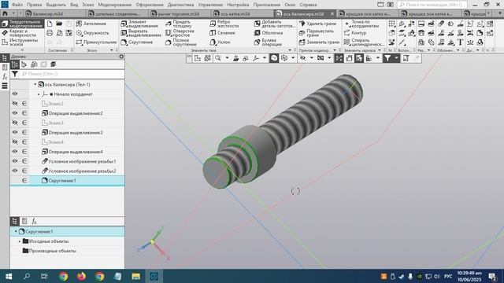Show hidden Эскиз:2 via eye icon
The image size is (504, 283).
(x=15, y=104)
